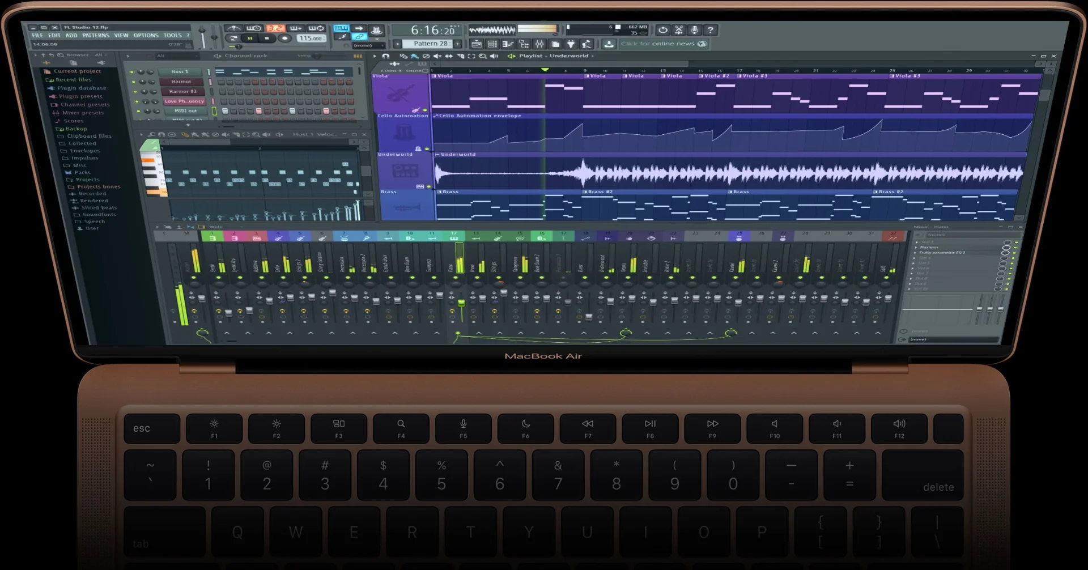Open the Playlist view icon

pos(477,44)
